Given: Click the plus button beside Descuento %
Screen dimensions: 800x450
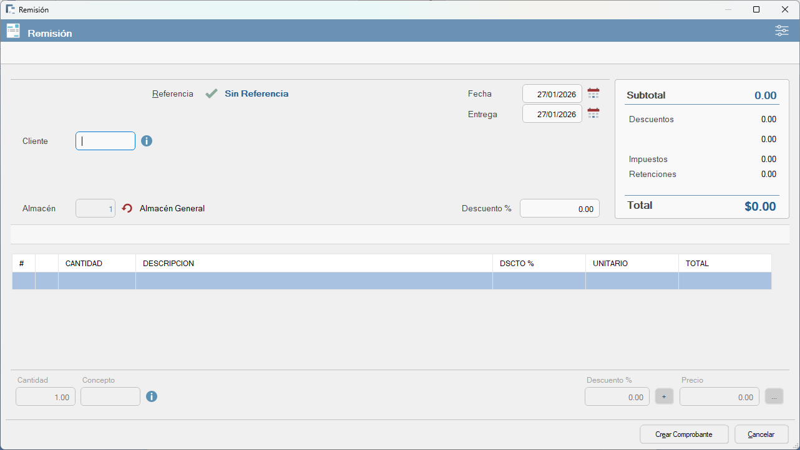Looking at the screenshot, I should coord(664,396).
